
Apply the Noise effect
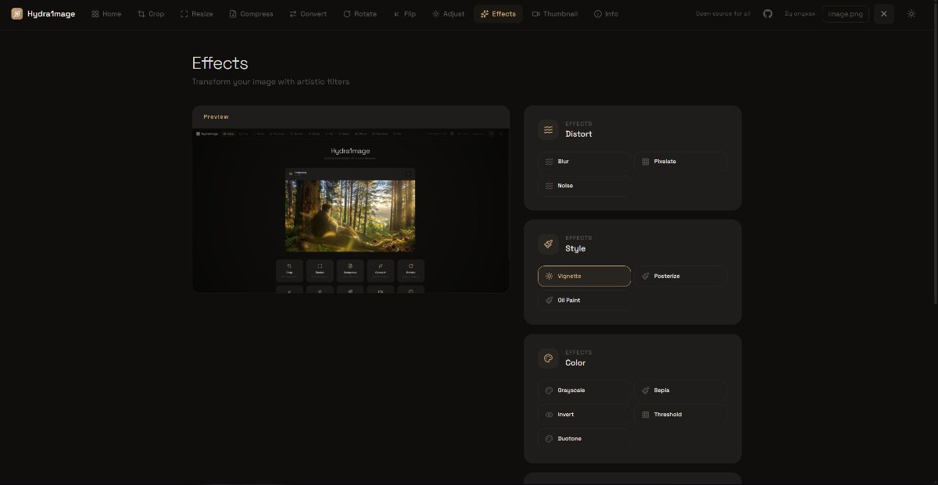[x=584, y=186]
